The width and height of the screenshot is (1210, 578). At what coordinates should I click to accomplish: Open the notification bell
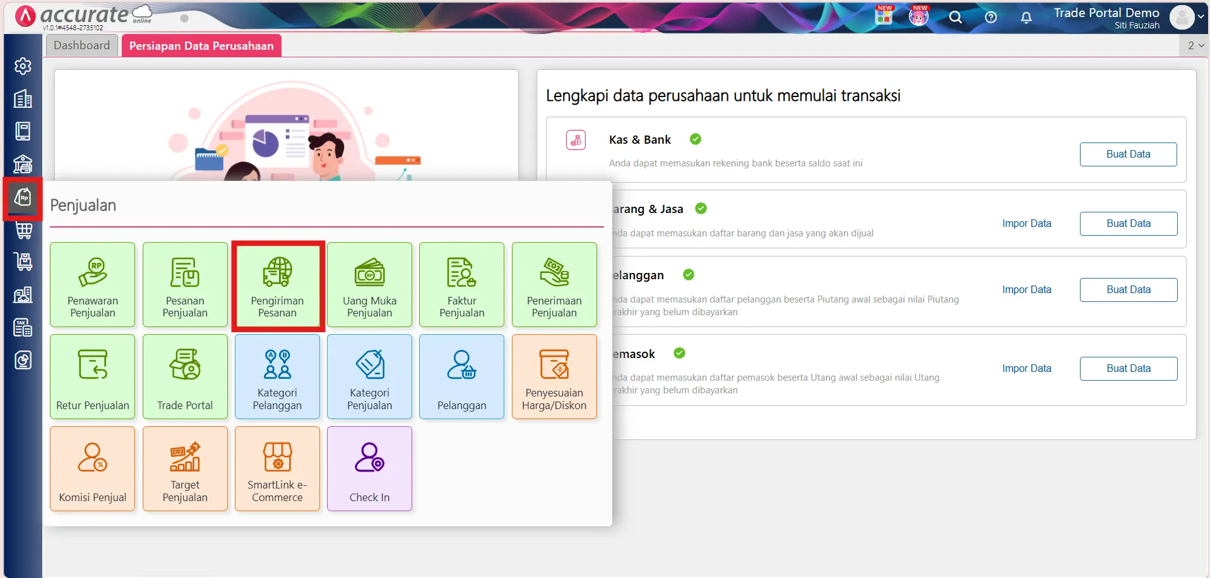tap(1026, 18)
